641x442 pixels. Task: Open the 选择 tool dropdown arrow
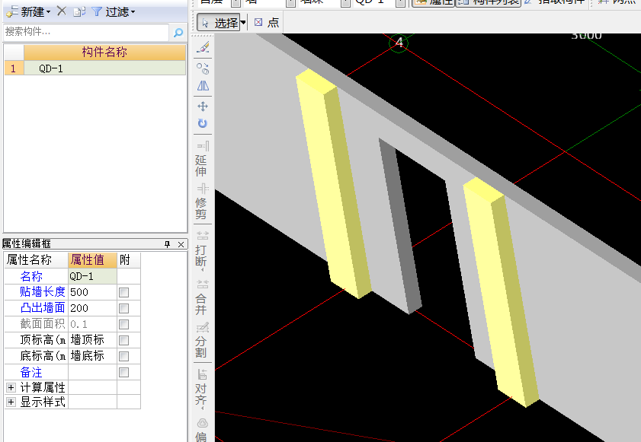pos(243,23)
